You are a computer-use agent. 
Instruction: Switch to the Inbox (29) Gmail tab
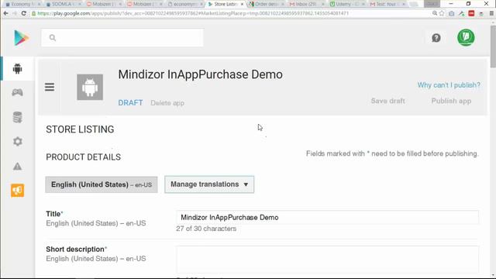click(307, 4)
